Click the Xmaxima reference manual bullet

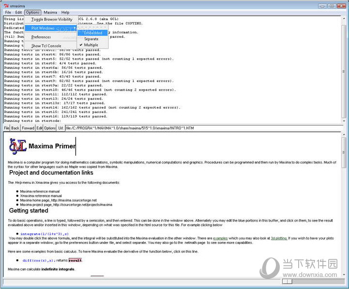(x=41, y=196)
